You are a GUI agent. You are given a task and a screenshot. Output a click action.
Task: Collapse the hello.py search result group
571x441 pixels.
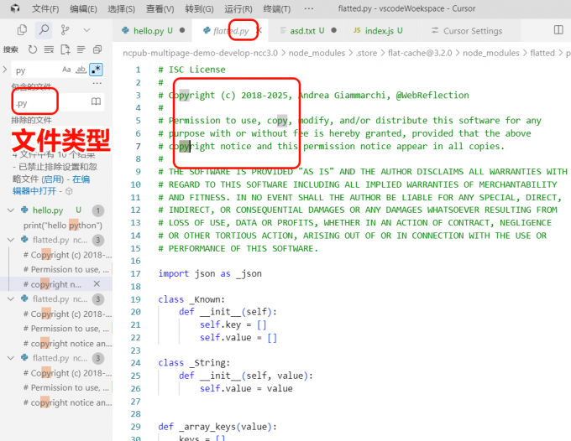(11, 210)
